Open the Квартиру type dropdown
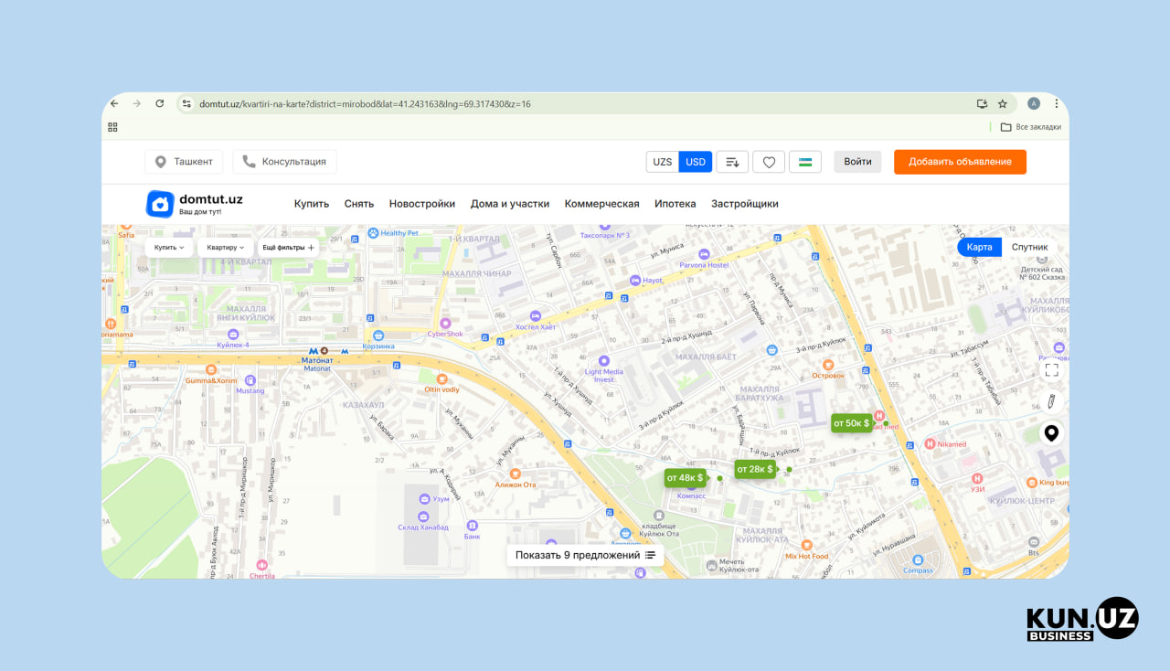 [x=225, y=248]
